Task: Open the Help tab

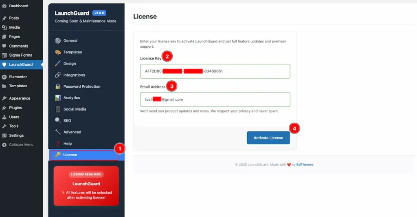Action: [x=86, y=144]
